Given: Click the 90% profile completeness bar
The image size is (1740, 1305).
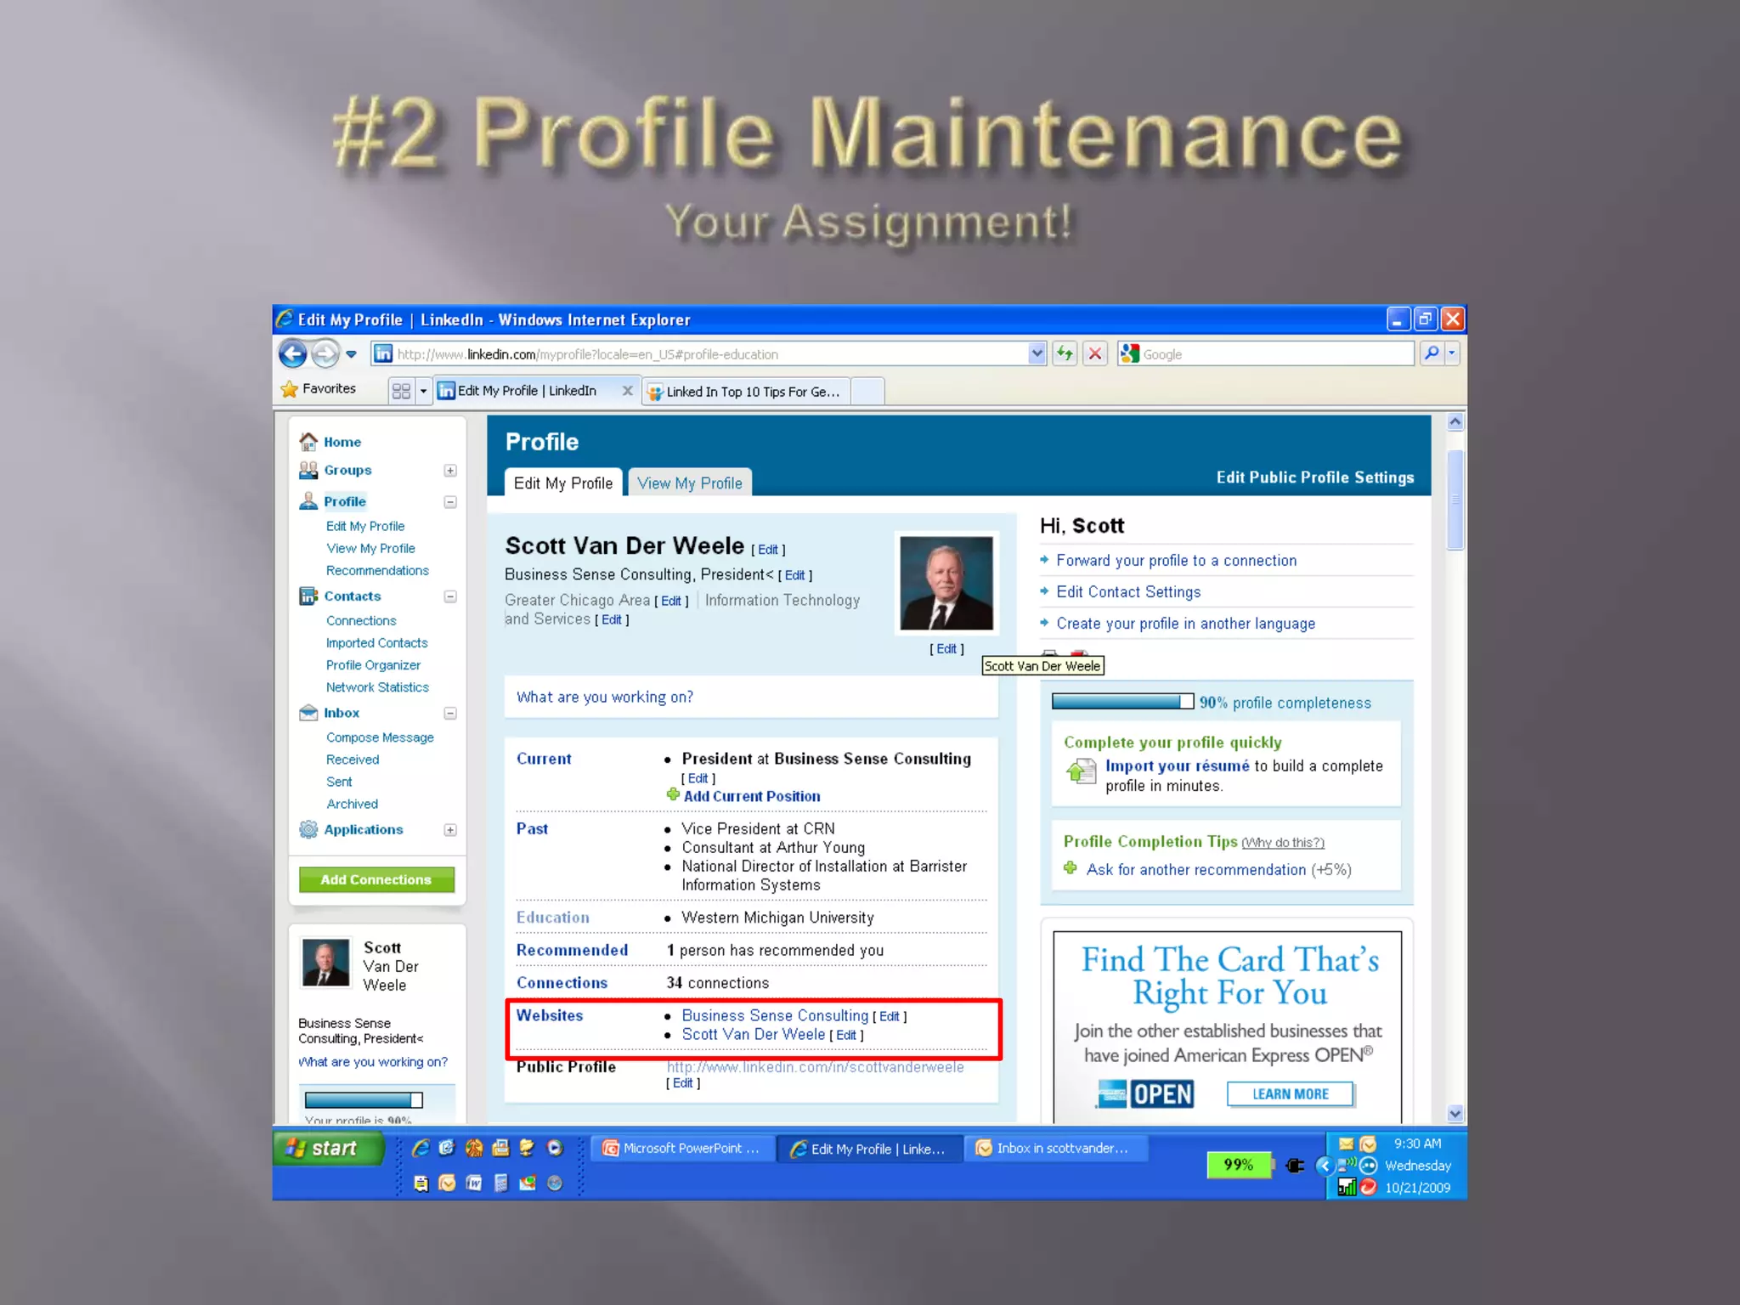Looking at the screenshot, I should (1121, 702).
